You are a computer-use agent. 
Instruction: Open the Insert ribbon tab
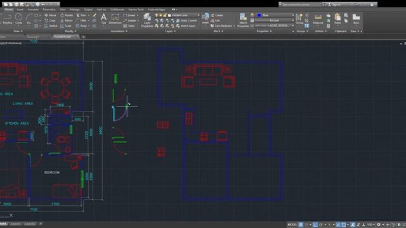click(x=20, y=9)
